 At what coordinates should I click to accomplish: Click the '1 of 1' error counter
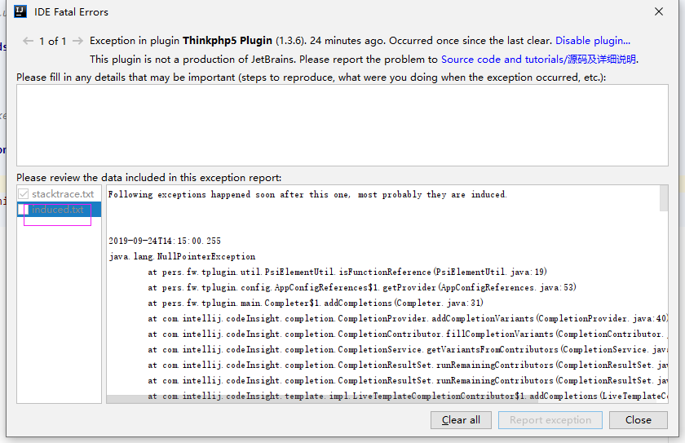click(x=52, y=41)
